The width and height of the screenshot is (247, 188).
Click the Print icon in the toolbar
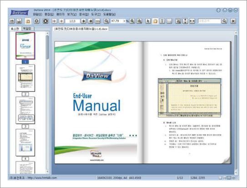pos(19,21)
